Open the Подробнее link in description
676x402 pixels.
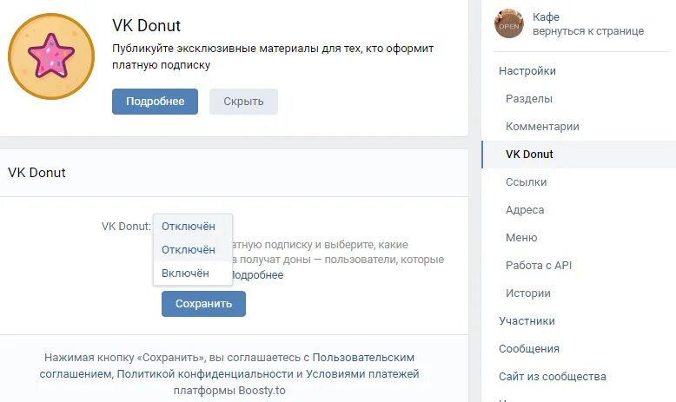[x=258, y=275]
